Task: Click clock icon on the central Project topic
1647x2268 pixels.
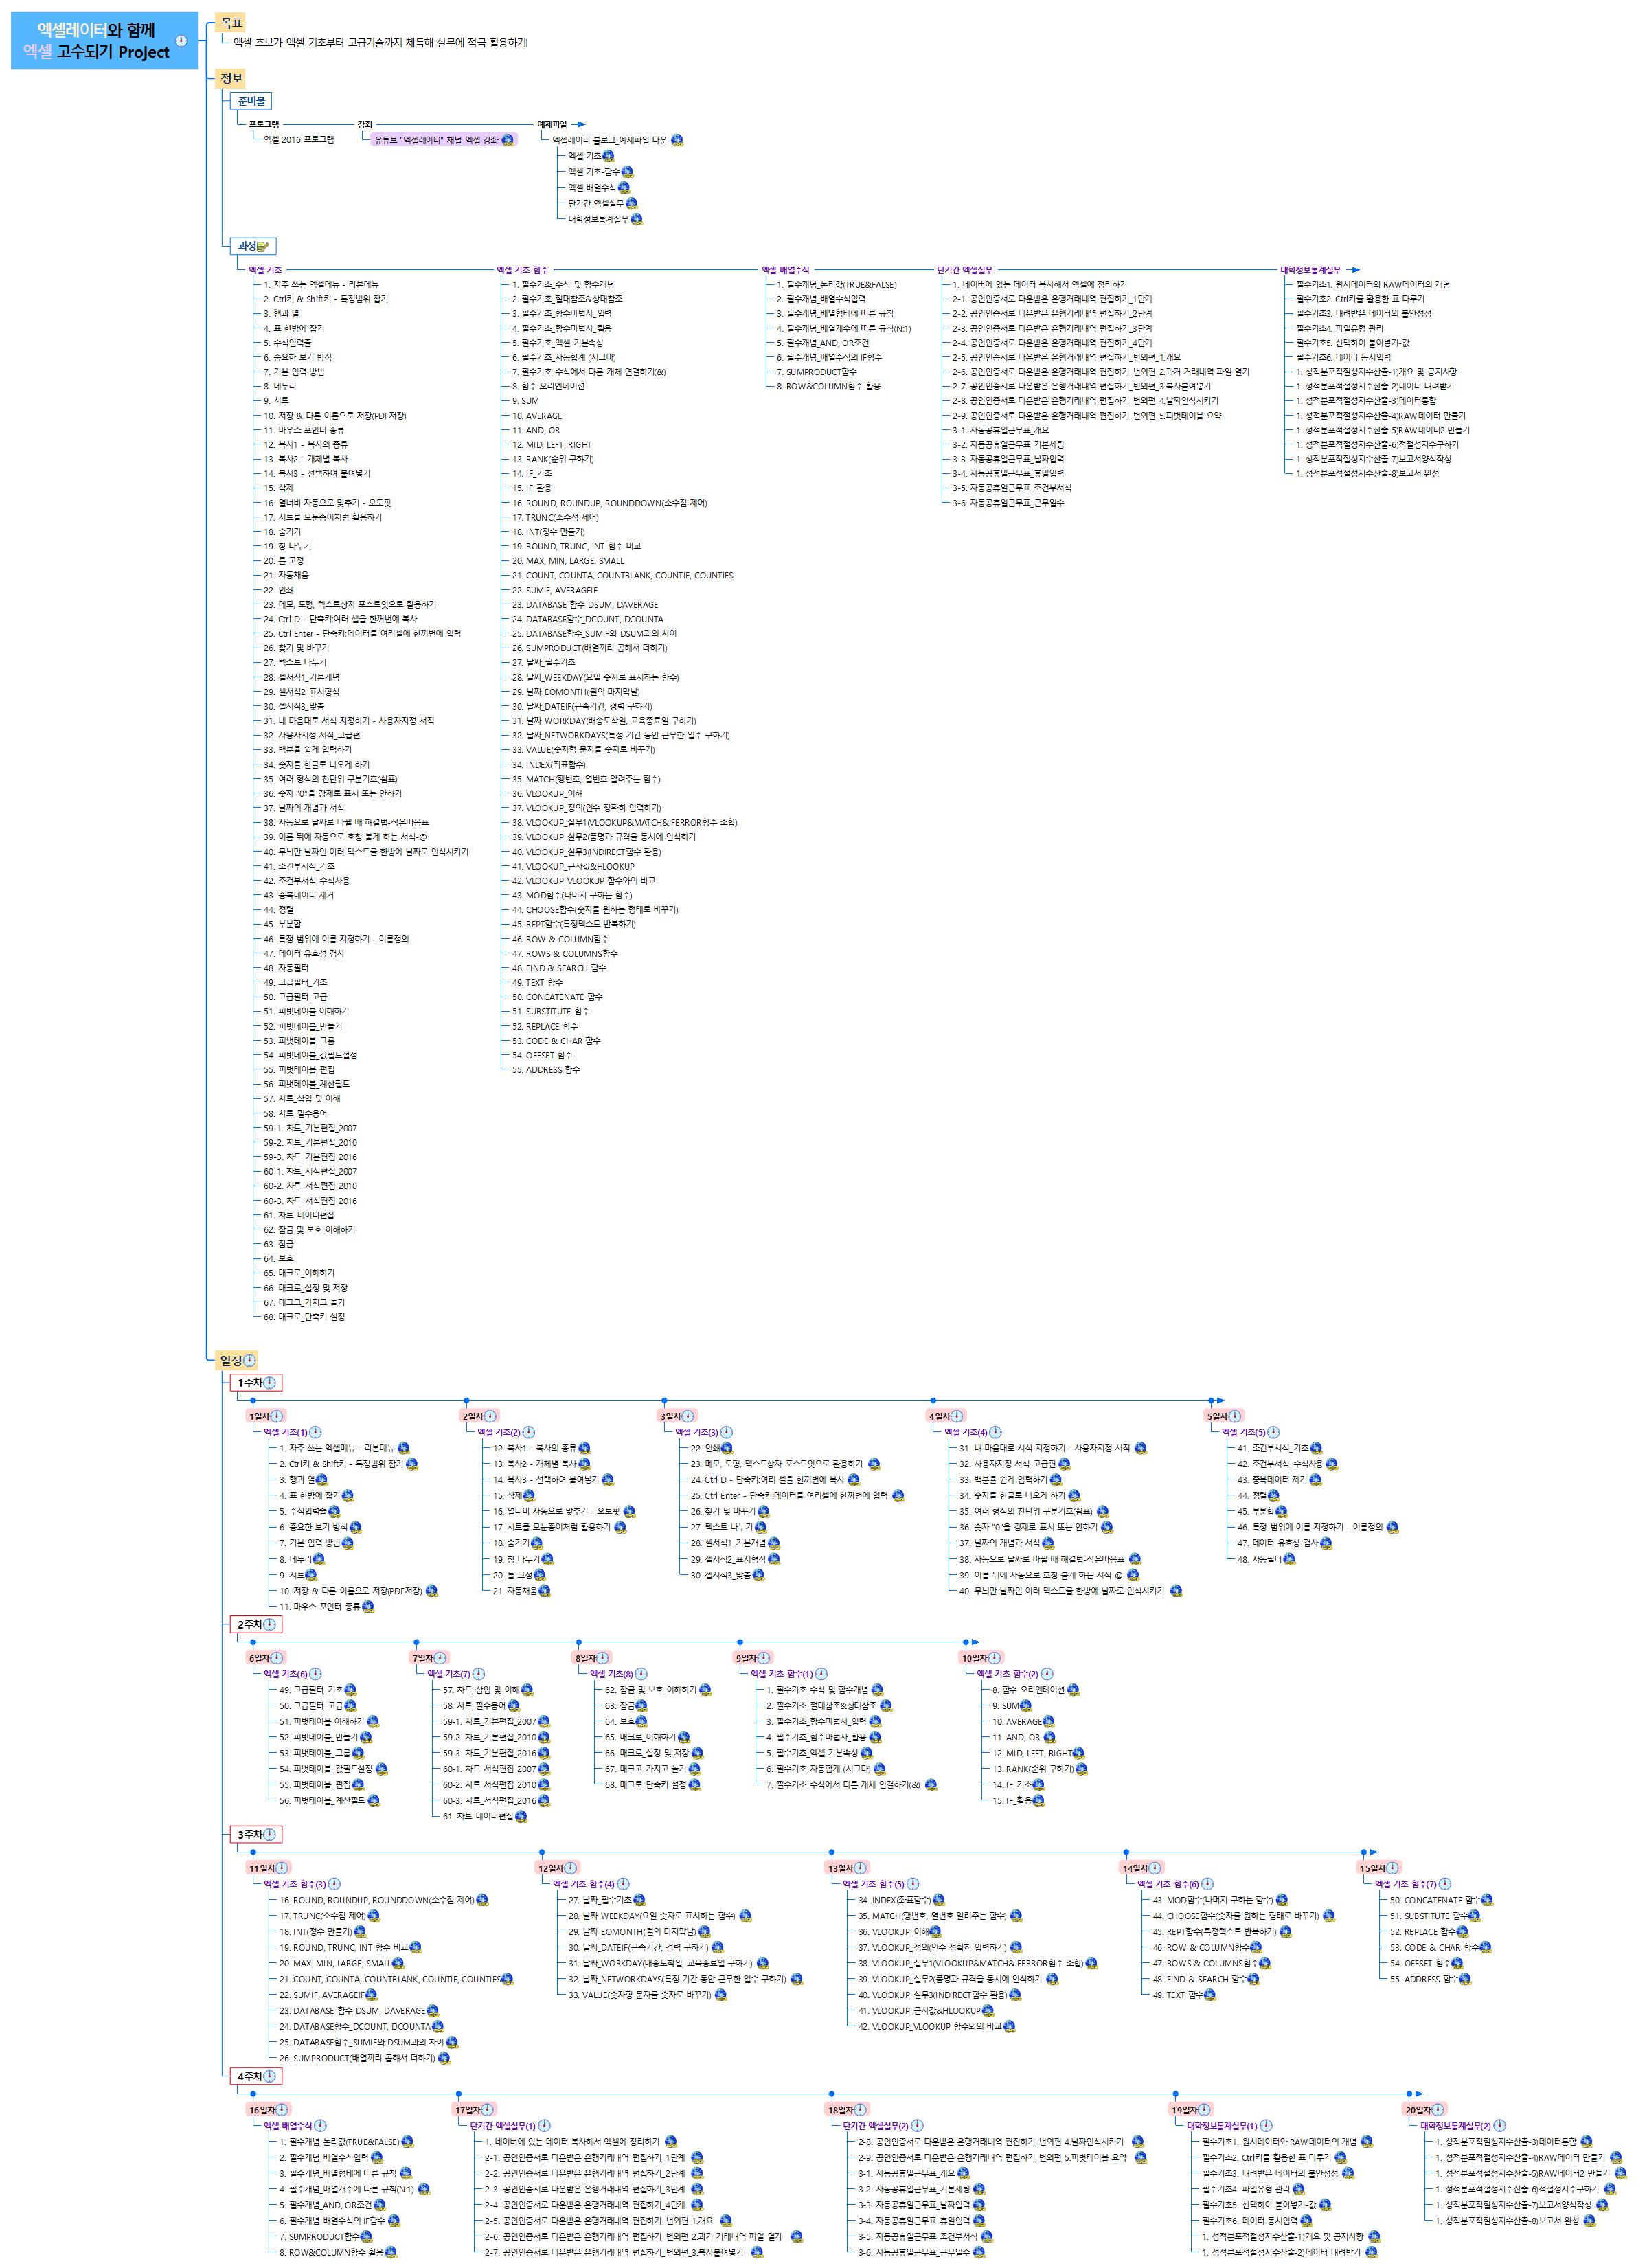Action: 181,41
